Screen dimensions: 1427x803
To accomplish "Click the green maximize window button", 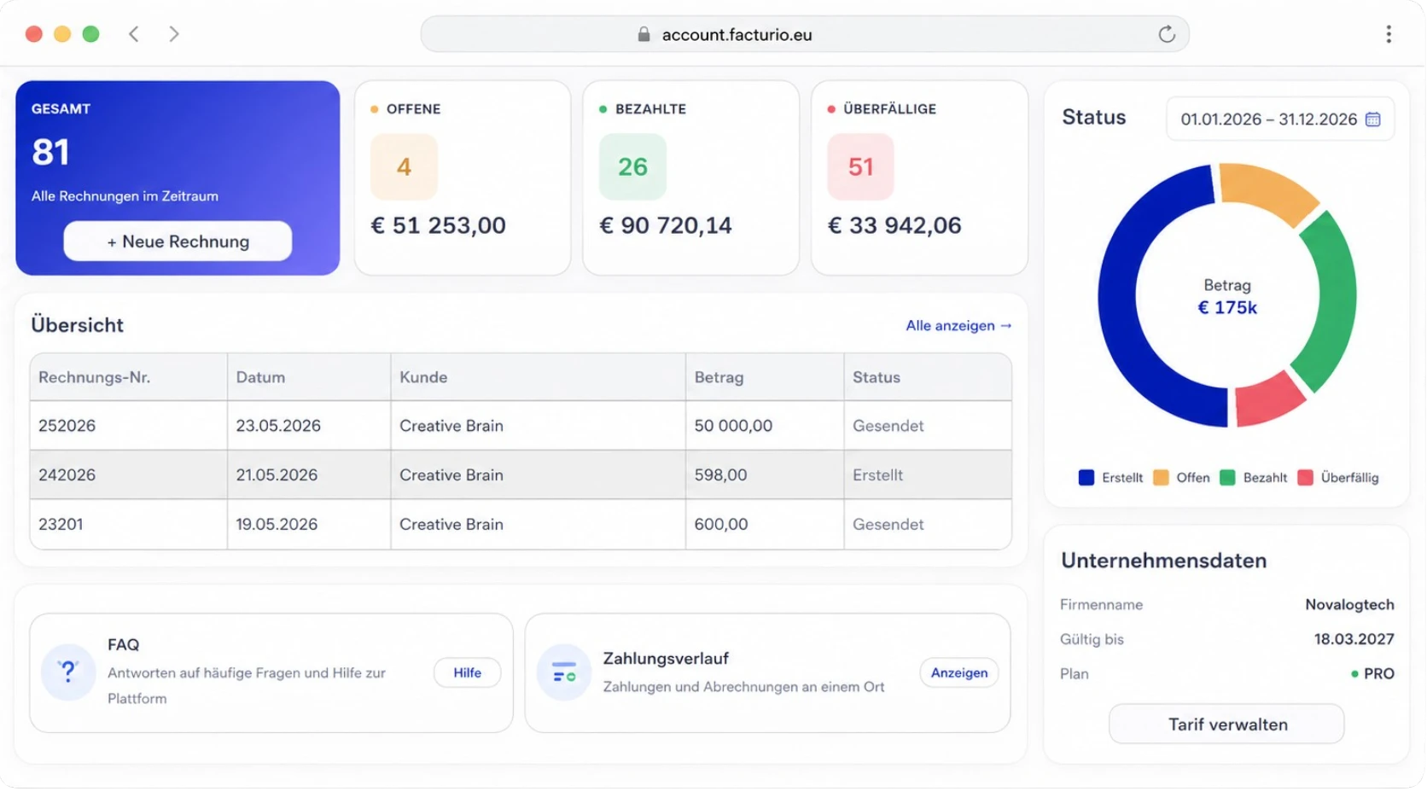I will pos(90,34).
